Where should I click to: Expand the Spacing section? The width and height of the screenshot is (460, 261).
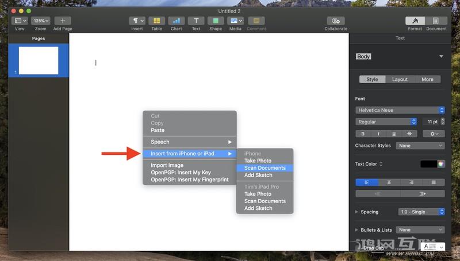357,212
